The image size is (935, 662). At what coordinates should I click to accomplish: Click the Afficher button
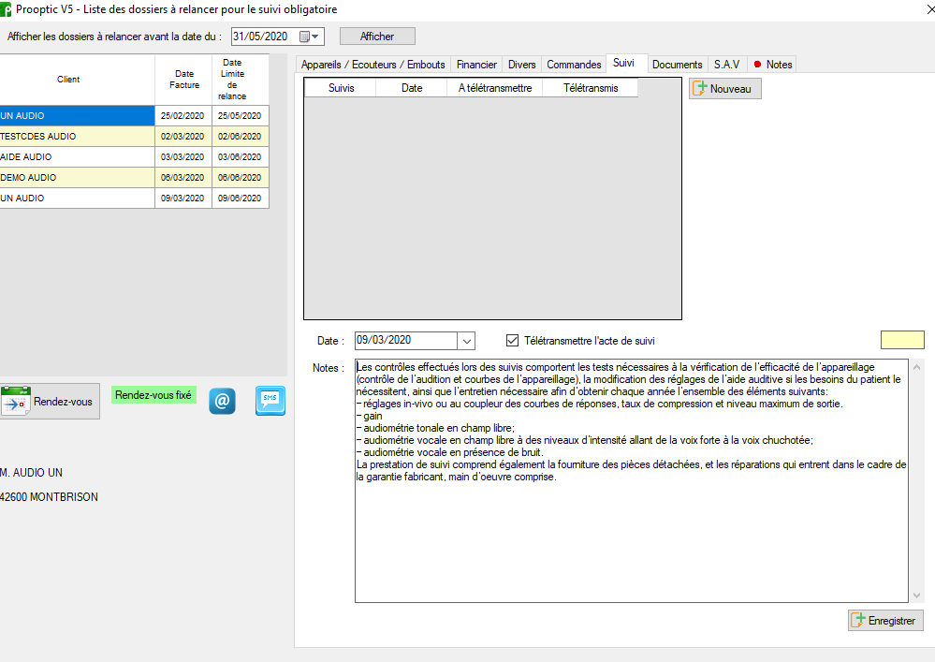[x=377, y=37]
